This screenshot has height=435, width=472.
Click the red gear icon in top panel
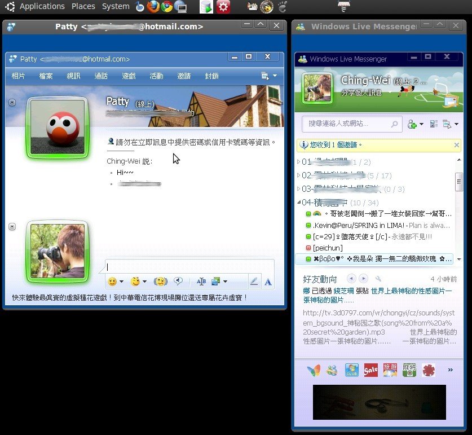223,7
